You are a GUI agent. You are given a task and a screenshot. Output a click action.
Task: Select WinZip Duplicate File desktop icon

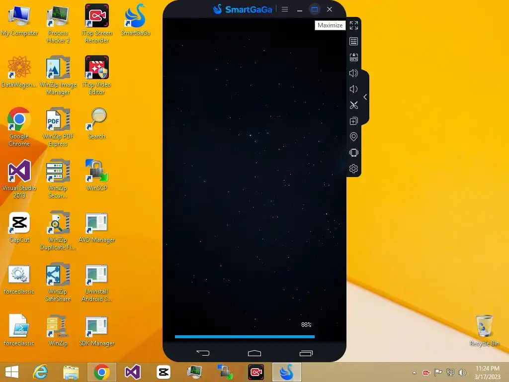click(x=58, y=230)
